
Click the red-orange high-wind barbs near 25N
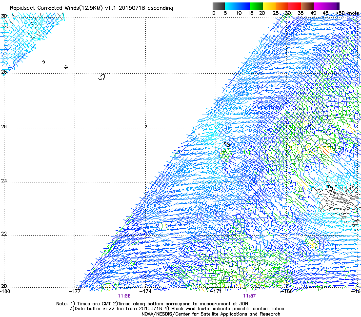(325, 150)
